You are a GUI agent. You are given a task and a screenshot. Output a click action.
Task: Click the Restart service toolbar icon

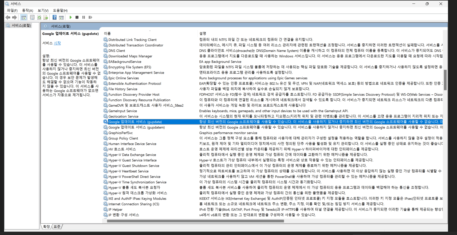[x=90, y=17]
